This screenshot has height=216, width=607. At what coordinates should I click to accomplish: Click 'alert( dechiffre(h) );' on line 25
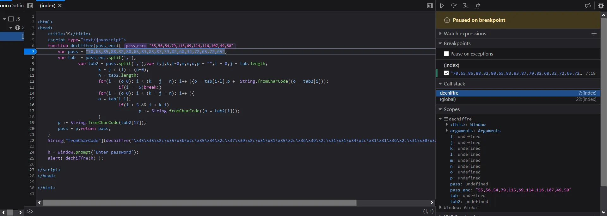point(75,158)
